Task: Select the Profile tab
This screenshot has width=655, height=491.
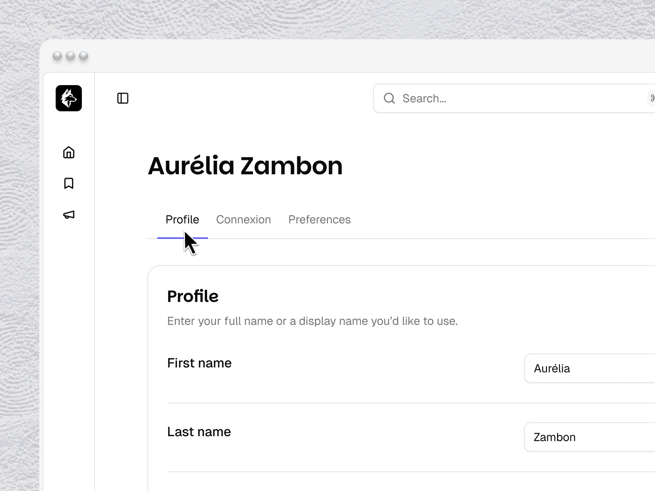Action: click(182, 220)
